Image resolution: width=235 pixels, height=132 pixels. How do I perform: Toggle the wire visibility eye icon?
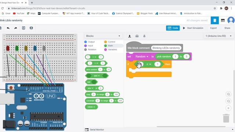tap(31, 28)
